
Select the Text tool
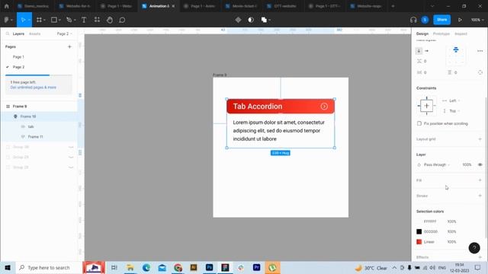[84, 20]
